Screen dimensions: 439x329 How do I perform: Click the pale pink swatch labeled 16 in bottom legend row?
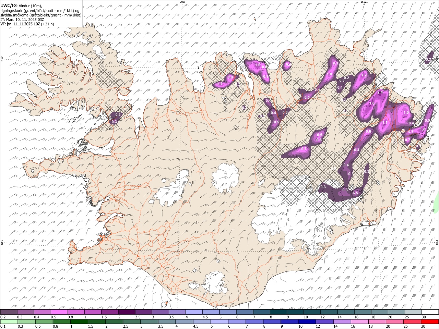point(359,321)
